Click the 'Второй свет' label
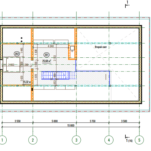 coord(101,47)
